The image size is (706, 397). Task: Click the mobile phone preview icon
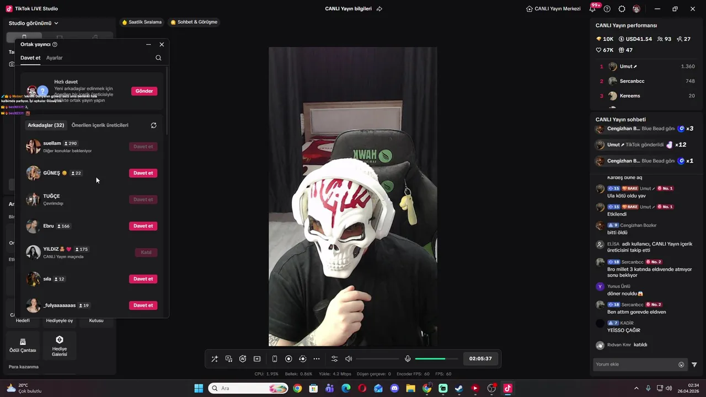click(x=275, y=359)
